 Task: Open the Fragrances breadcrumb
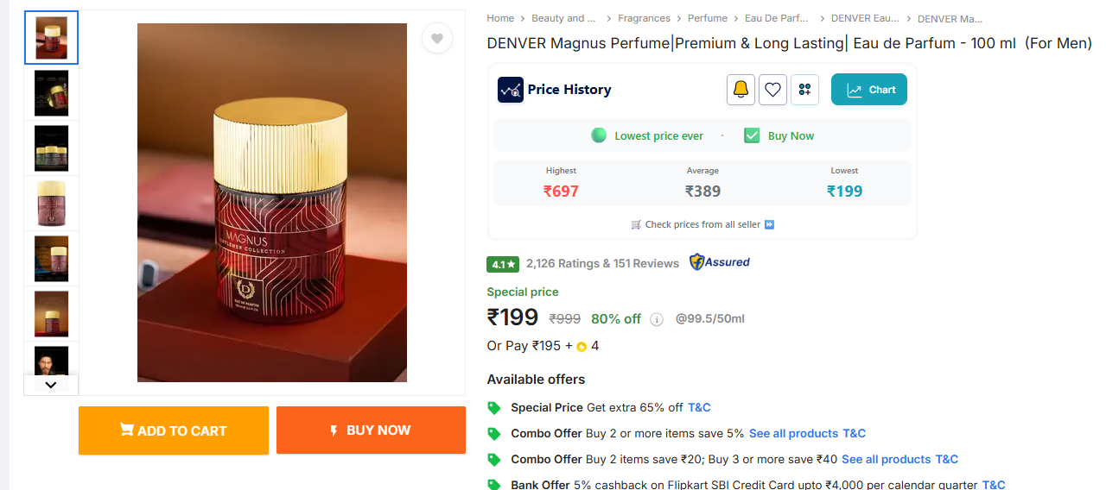[644, 18]
